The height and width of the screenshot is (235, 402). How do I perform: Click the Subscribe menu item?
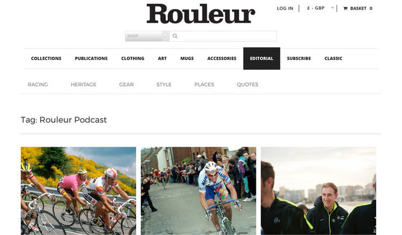tap(299, 58)
